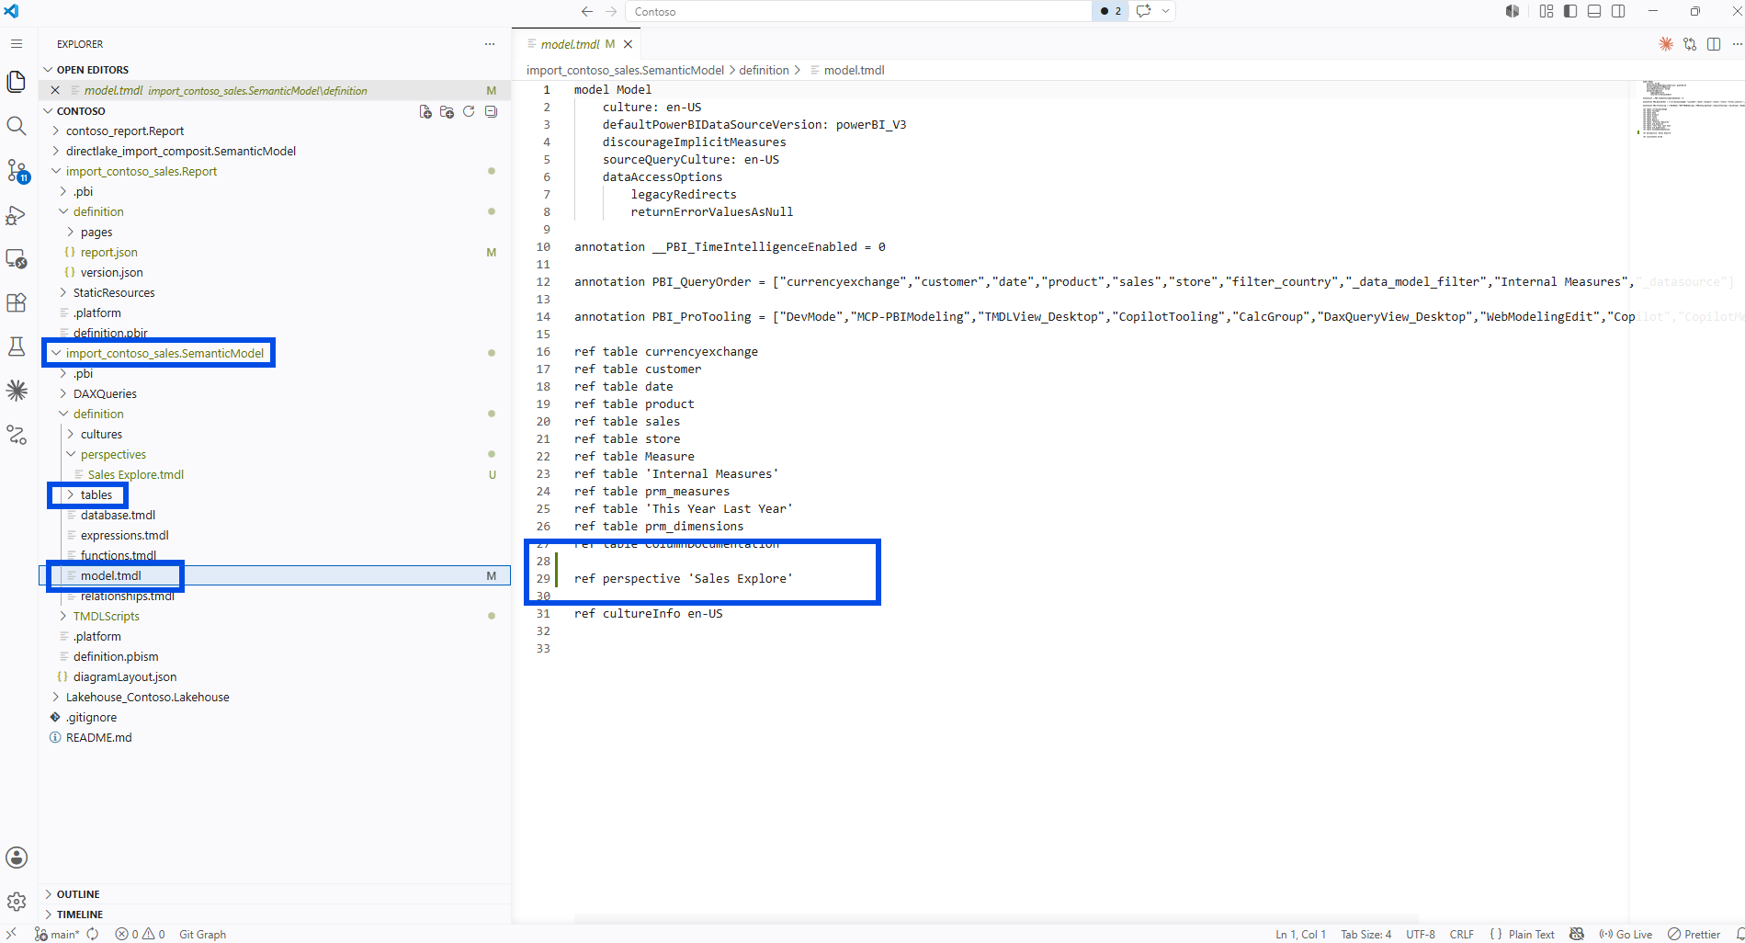Select the model.tmdl editor tab
The height and width of the screenshot is (943, 1745).
pos(570,44)
